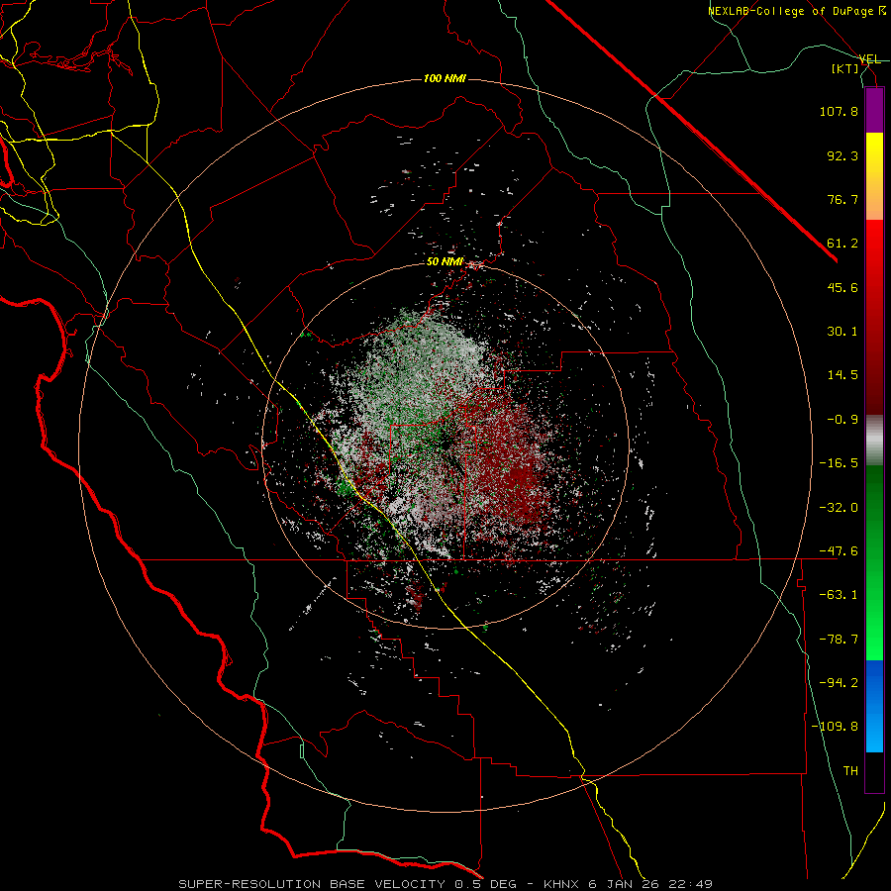Click the bright green segment of the color bar
The image size is (891, 891).
pos(874,562)
